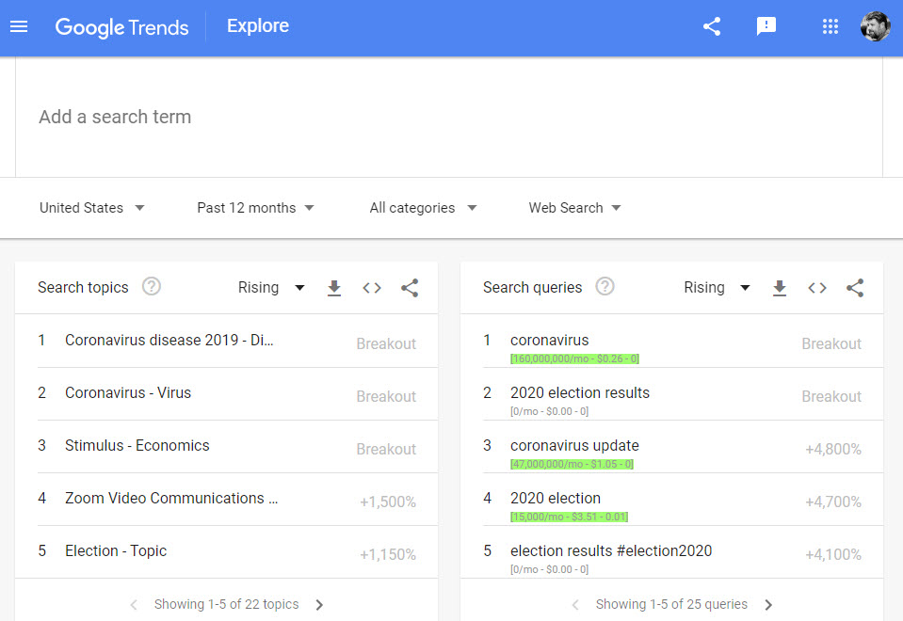
Task: Change the Web Search type dropdown
Action: coord(574,208)
